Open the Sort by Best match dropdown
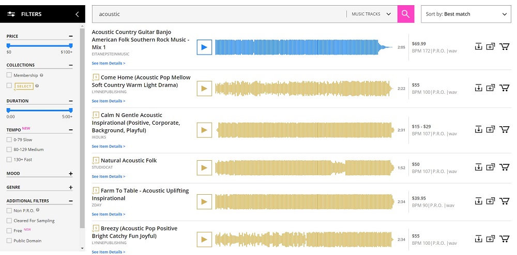This screenshot has width=517, height=255. (x=466, y=14)
